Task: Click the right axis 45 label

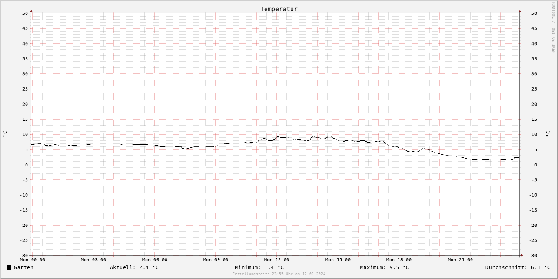Action: point(534,28)
